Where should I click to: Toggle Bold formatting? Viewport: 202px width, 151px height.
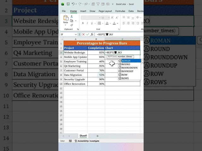click(83, 23)
